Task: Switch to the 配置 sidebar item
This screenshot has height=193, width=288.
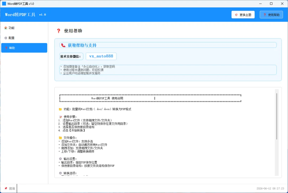Action: [24, 38]
